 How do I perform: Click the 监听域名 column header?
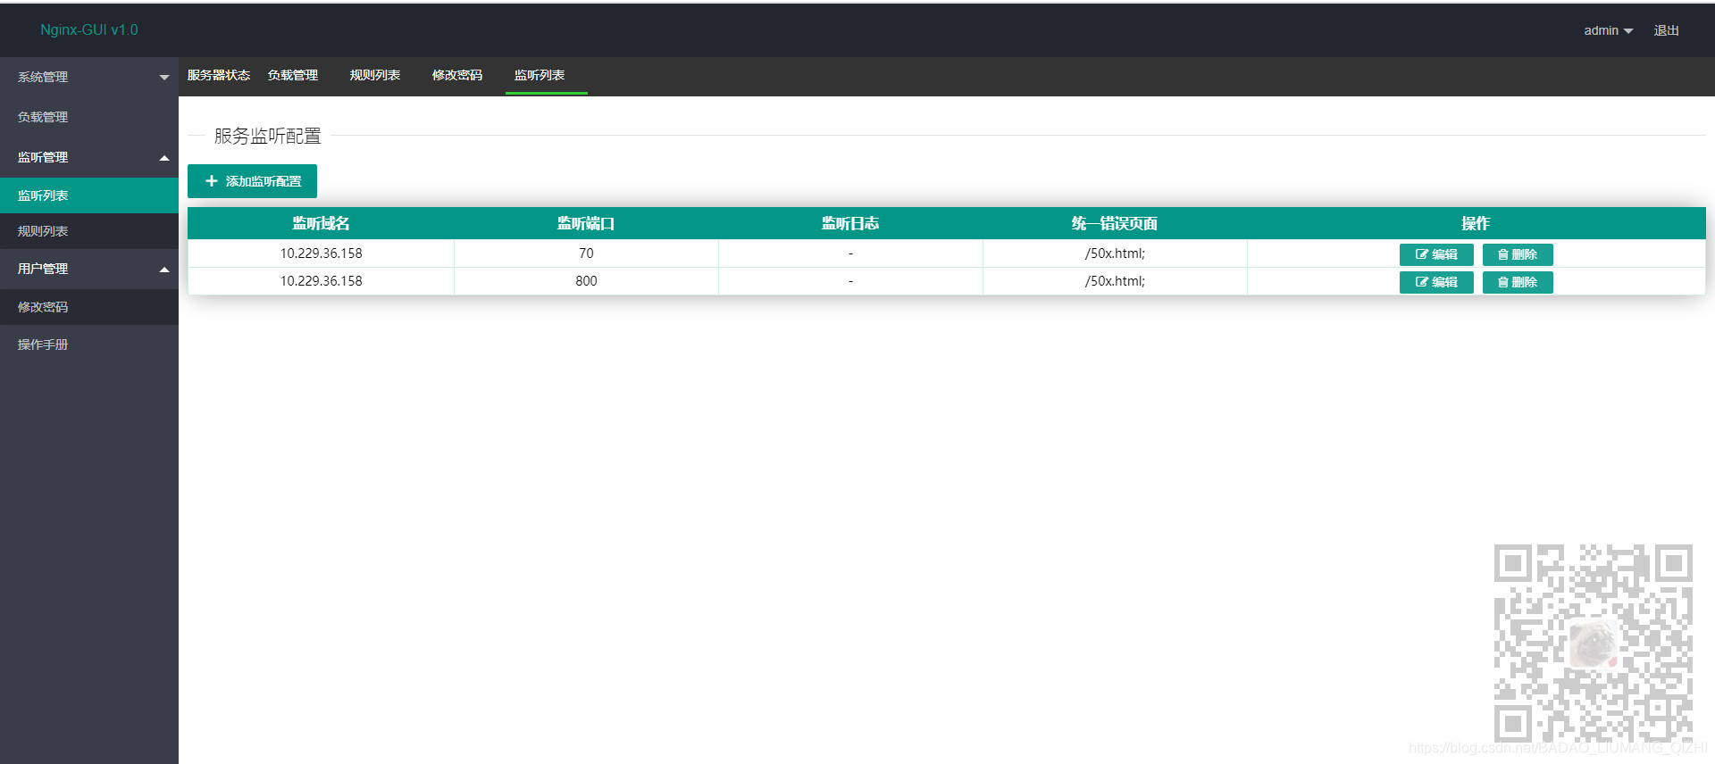(322, 223)
